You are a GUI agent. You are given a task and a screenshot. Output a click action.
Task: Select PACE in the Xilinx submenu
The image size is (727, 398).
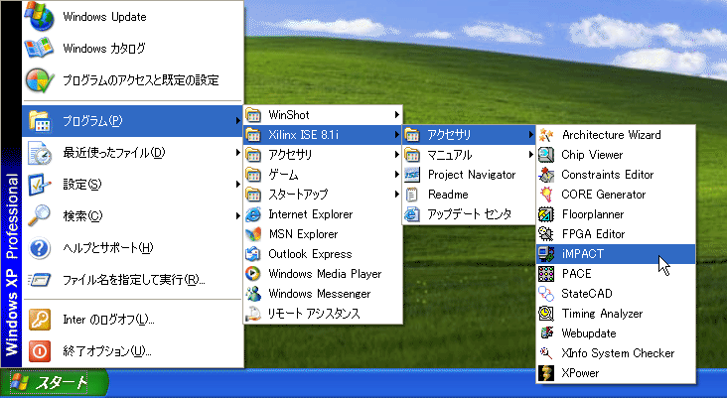578,274
